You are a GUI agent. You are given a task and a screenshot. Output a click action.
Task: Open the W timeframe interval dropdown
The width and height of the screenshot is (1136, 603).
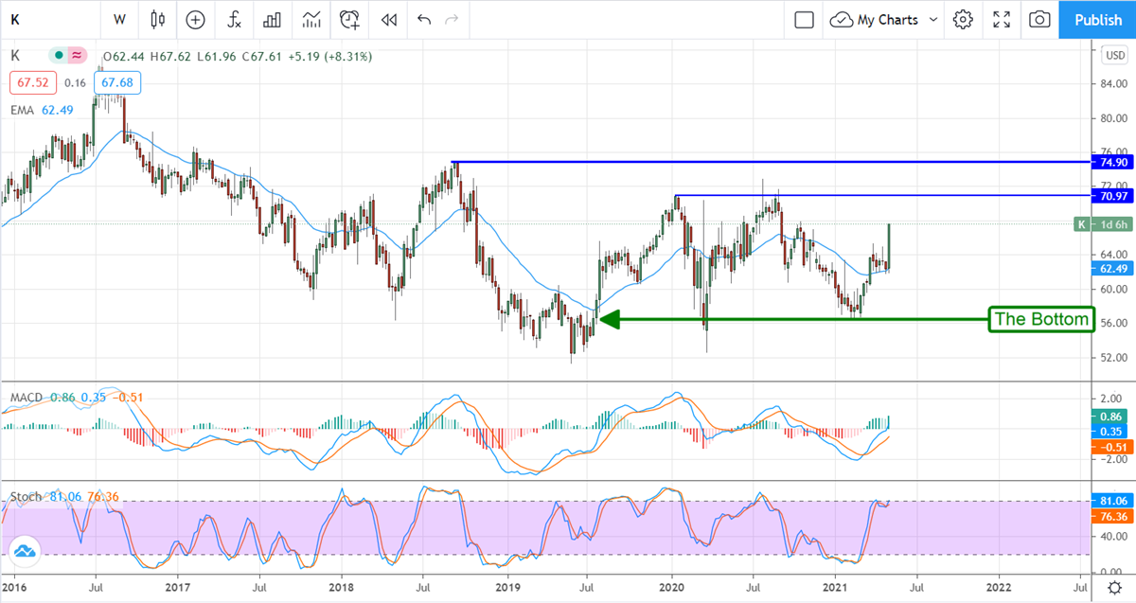pos(119,19)
